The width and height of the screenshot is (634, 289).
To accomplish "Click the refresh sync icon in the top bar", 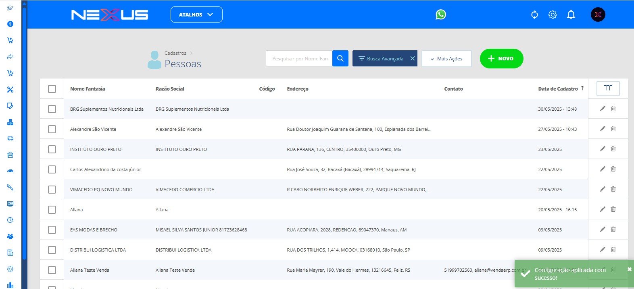I will tap(534, 15).
